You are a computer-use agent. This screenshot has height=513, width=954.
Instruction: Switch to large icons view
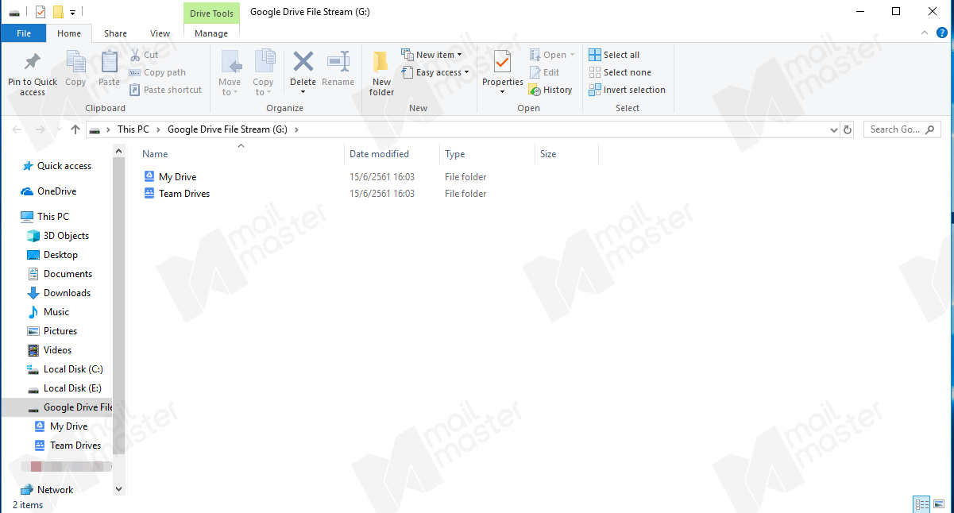(940, 504)
